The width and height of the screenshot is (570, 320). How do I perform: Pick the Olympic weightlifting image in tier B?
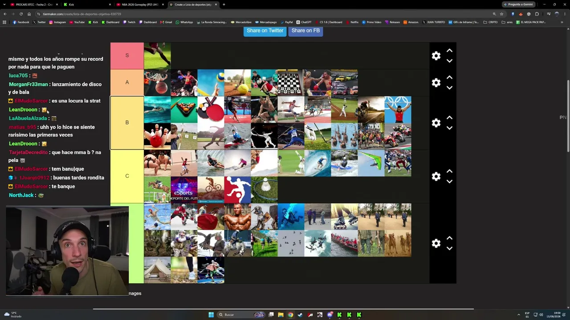398,109
